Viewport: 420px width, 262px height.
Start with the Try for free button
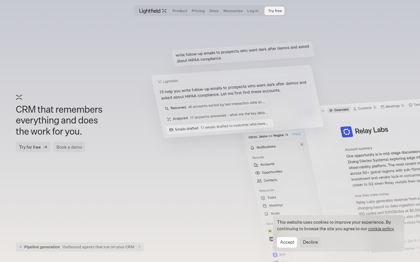pos(33,147)
